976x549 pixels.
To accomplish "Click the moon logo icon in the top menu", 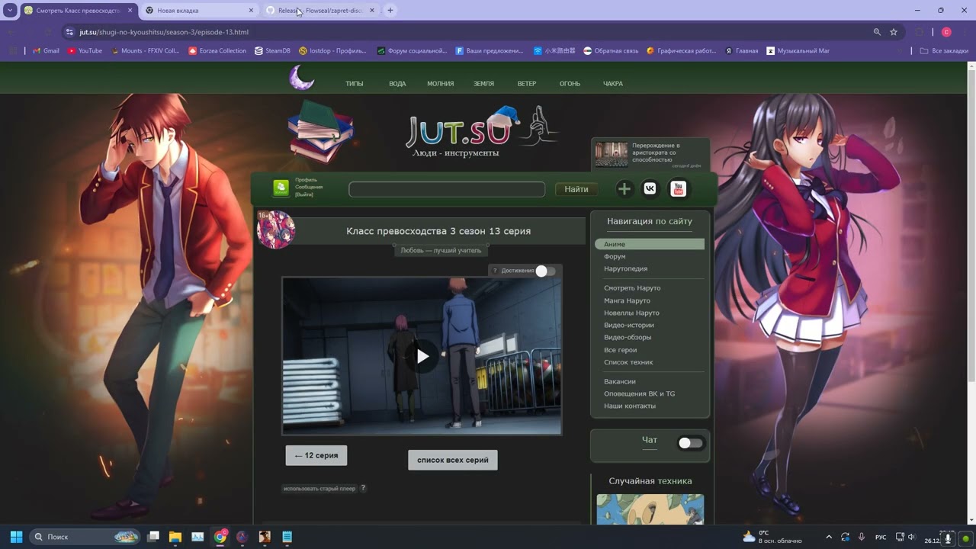I will coord(302,78).
